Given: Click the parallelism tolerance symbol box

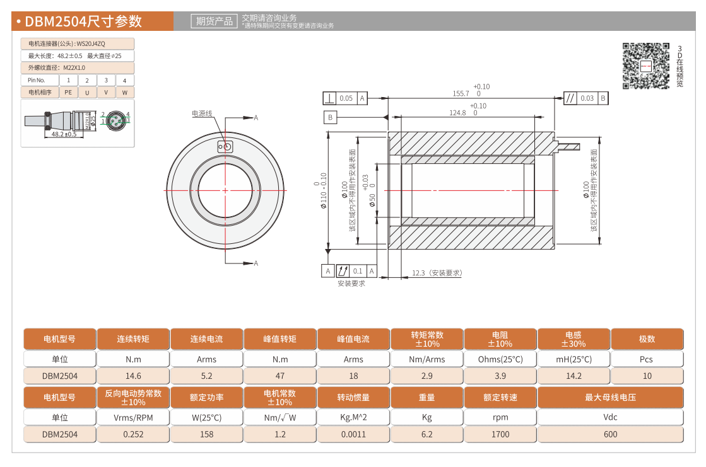Looking at the screenshot, I should click(x=570, y=98).
